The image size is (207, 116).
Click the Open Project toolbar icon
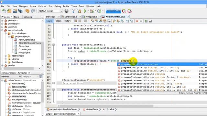coord(15,11)
